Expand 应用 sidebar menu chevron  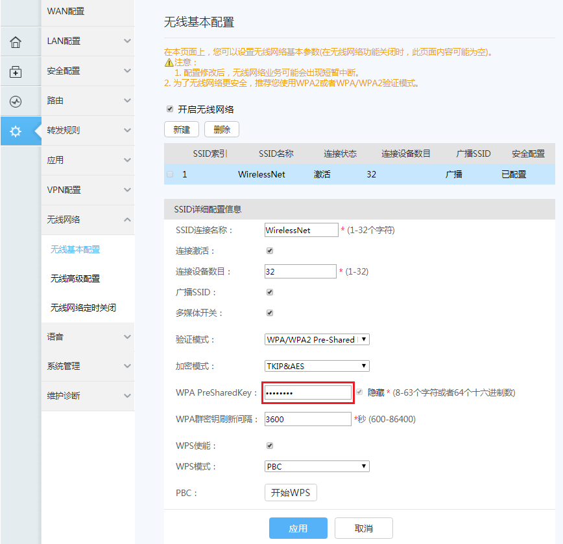coord(127,160)
